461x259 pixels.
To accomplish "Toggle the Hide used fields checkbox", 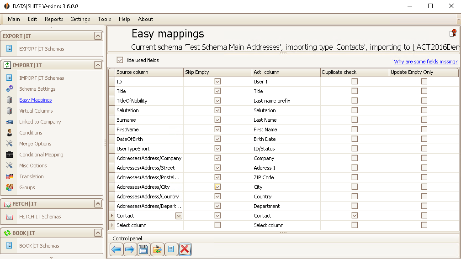I will (120, 60).
